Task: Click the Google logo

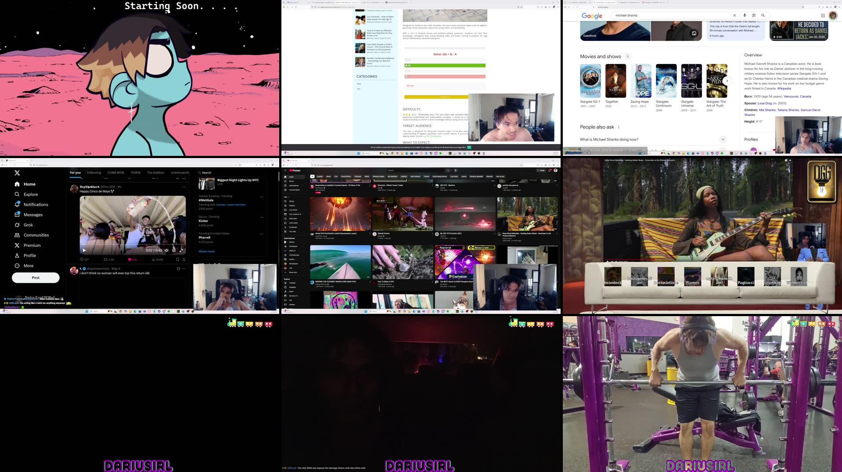Action: pos(592,16)
